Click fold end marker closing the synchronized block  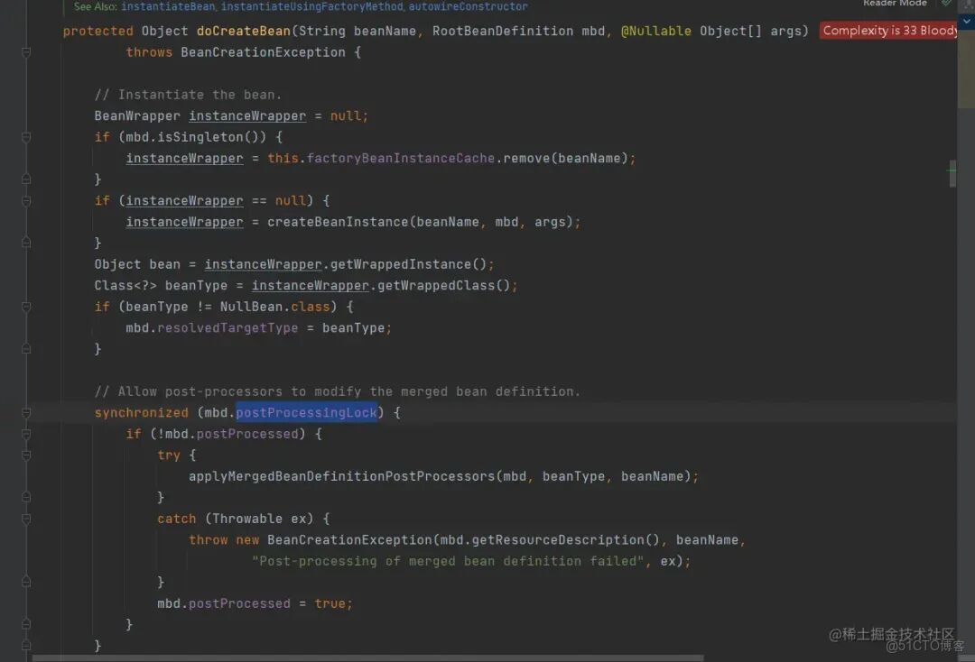[x=26, y=645]
